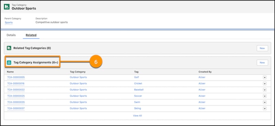Click the Outdoor Sports page title
Screen dimensions: 275x126
point(24,8)
